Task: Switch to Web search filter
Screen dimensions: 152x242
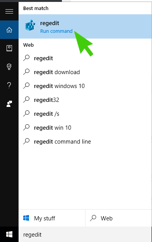Action: 119,218
